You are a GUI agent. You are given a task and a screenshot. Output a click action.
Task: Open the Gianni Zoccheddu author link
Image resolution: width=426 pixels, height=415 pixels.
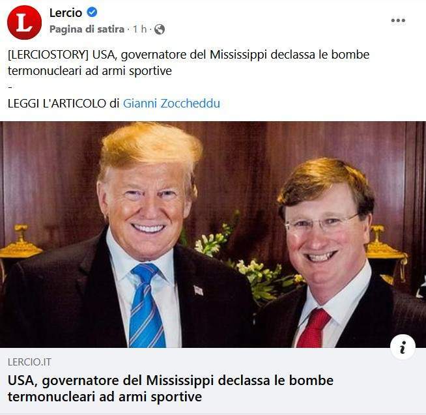pyautogui.click(x=171, y=104)
